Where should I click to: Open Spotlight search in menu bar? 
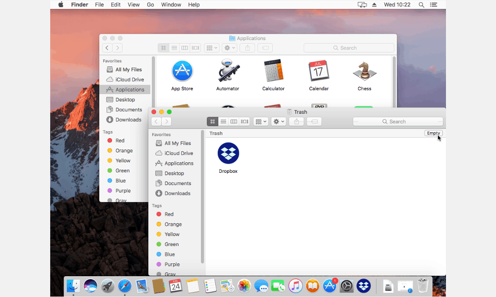click(421, 5)
